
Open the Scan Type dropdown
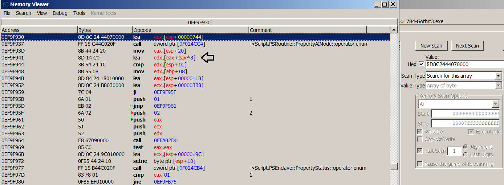[498, 76]
